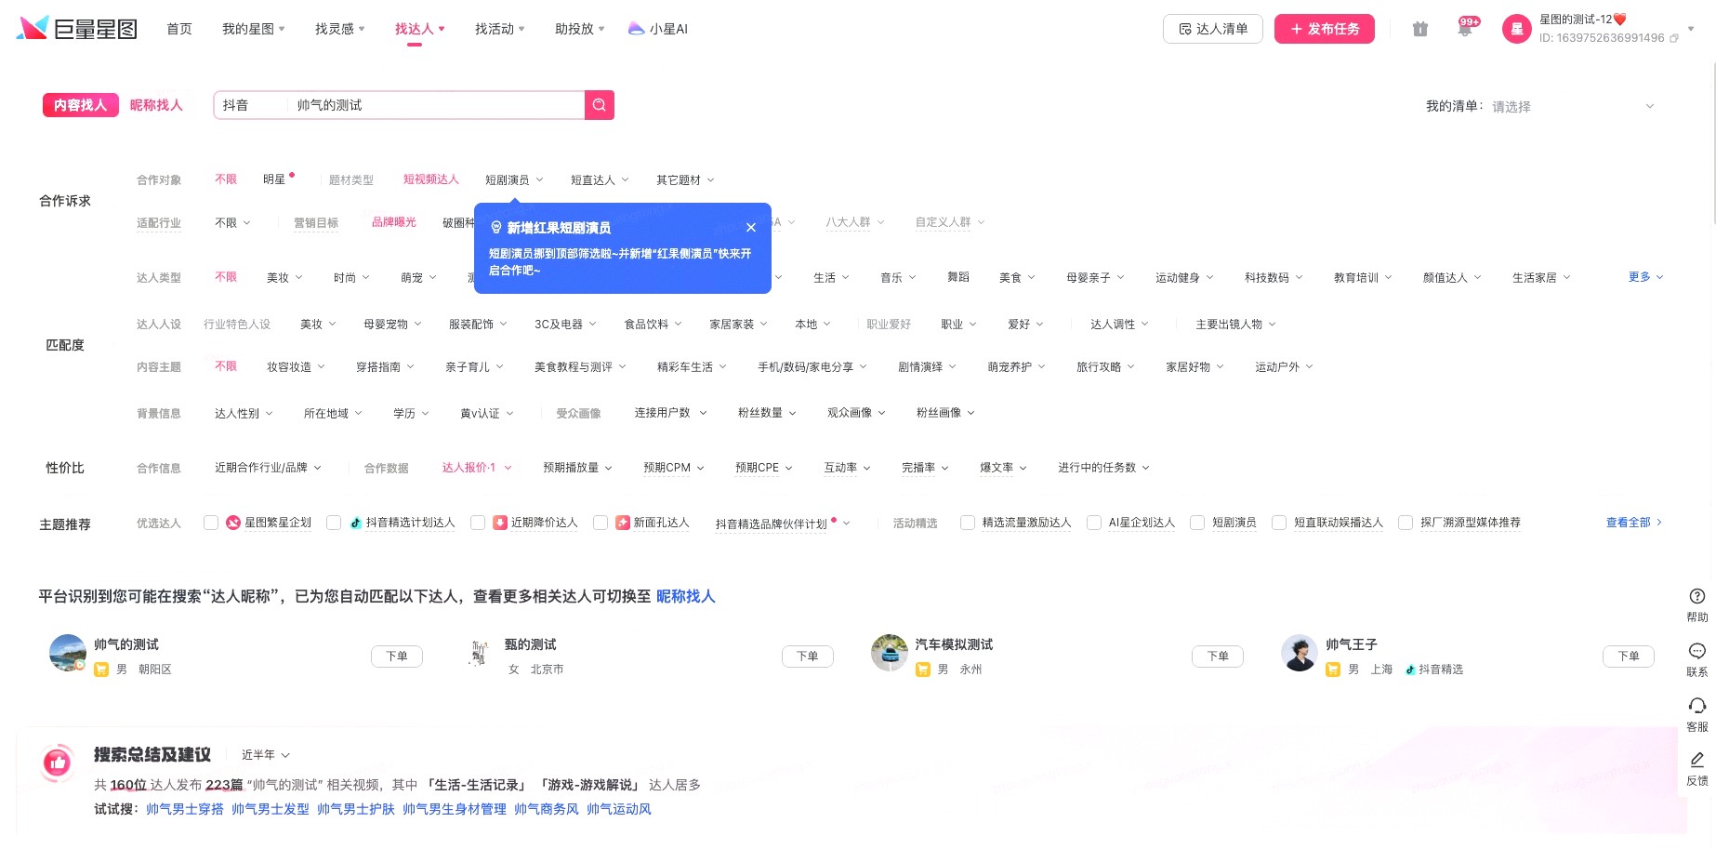This screenshot has width=1716, height=849.
Task: Open the 客服 headset icon
Action: pos(1696,707)
